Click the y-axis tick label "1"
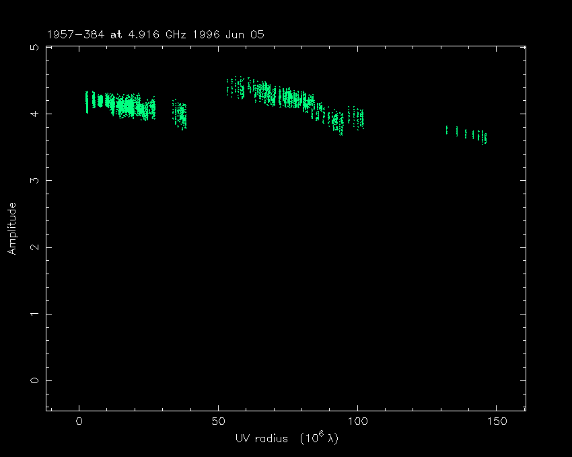 pos(34,314)
